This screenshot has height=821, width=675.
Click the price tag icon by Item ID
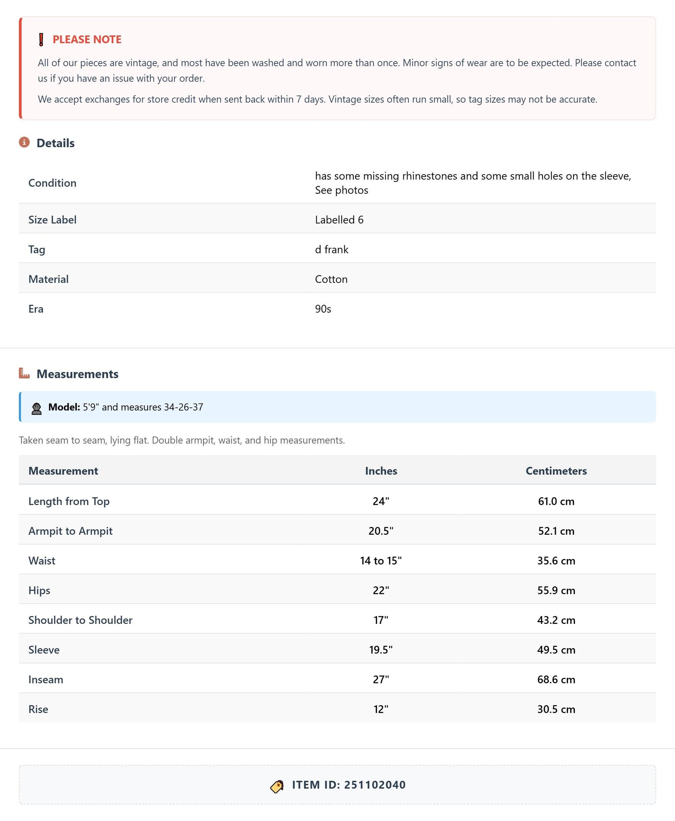[x=277, y=786]
